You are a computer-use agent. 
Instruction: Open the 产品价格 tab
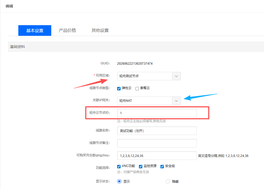67,30
